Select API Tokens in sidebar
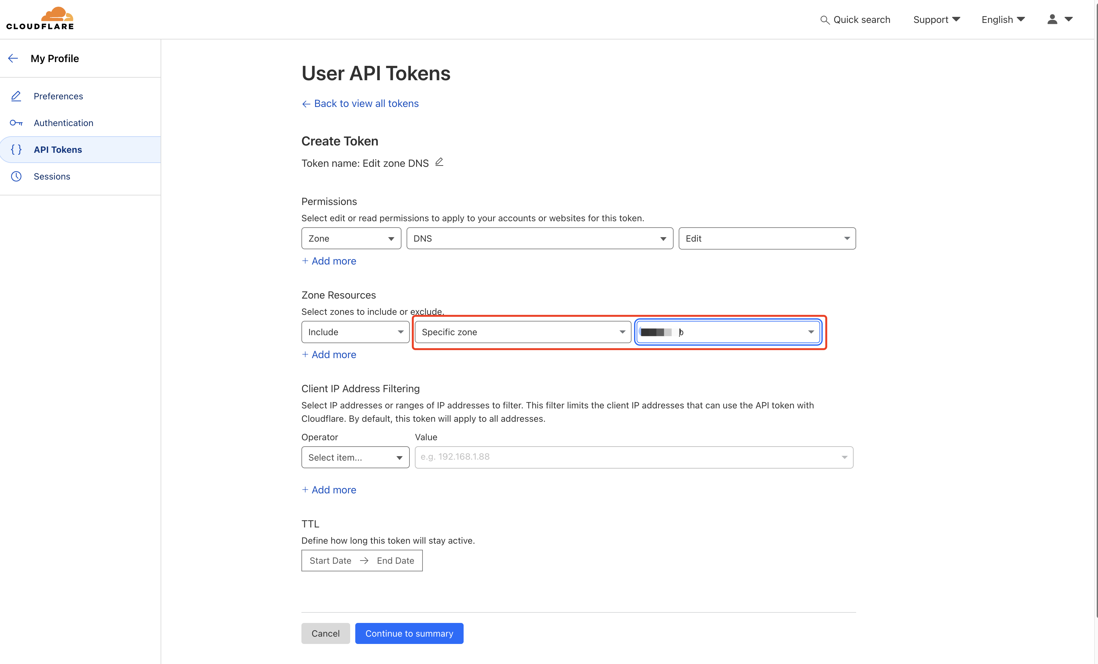Image resolution: width=1098 pixels, height=664 pixels. point(80,150)
